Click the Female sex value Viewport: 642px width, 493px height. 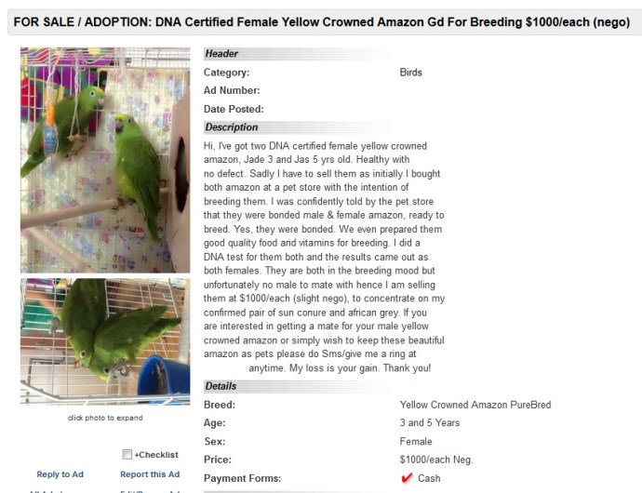tap(416, 442)
